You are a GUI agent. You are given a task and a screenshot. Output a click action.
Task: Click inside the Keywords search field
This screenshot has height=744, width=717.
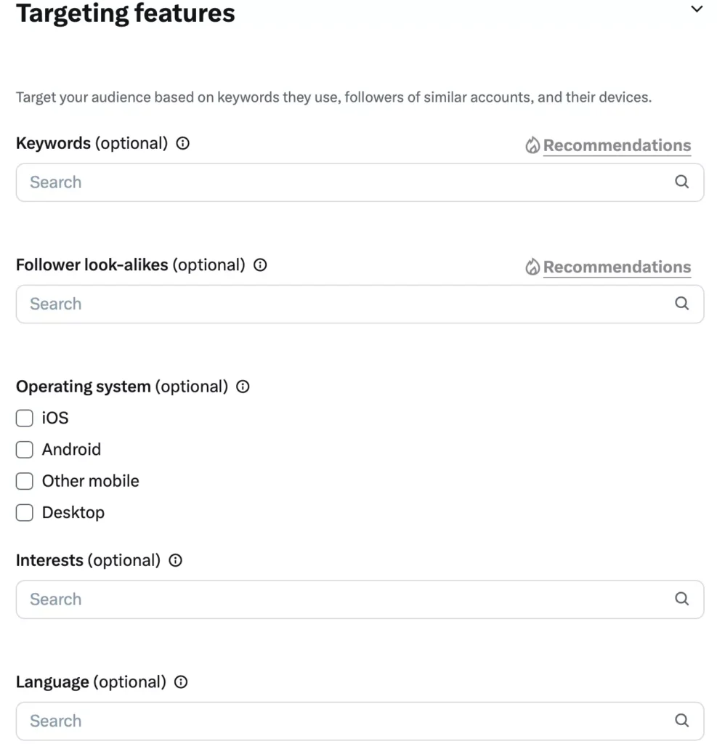tap(291, 182)
